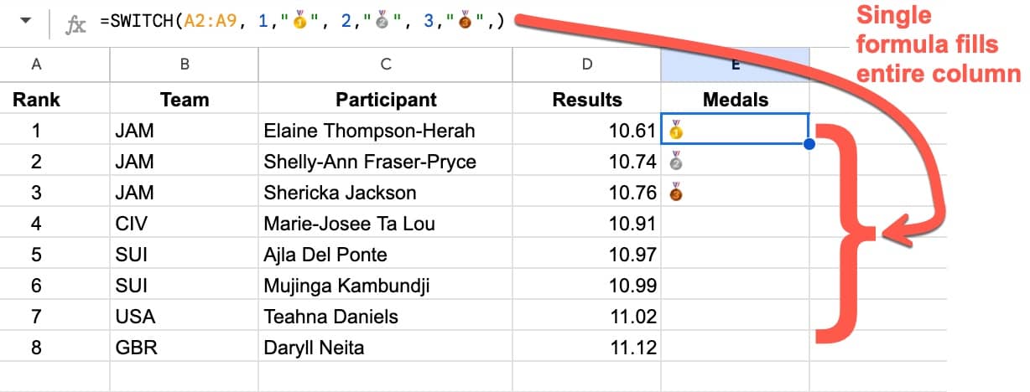Select column B header
This screenshot has width=1030, height=392.
185,64
